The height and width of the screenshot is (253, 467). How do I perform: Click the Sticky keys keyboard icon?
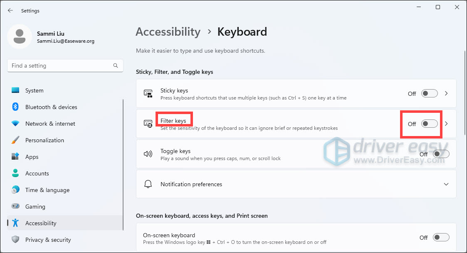(148, 93)
